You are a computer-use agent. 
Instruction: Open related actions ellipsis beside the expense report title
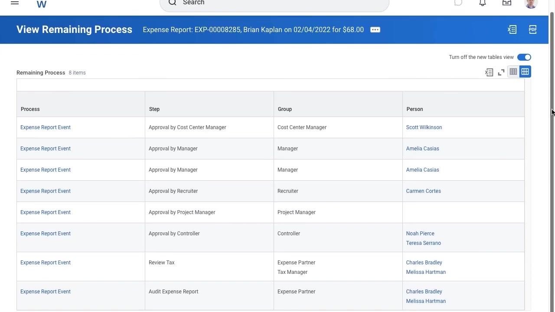[375, 29]
